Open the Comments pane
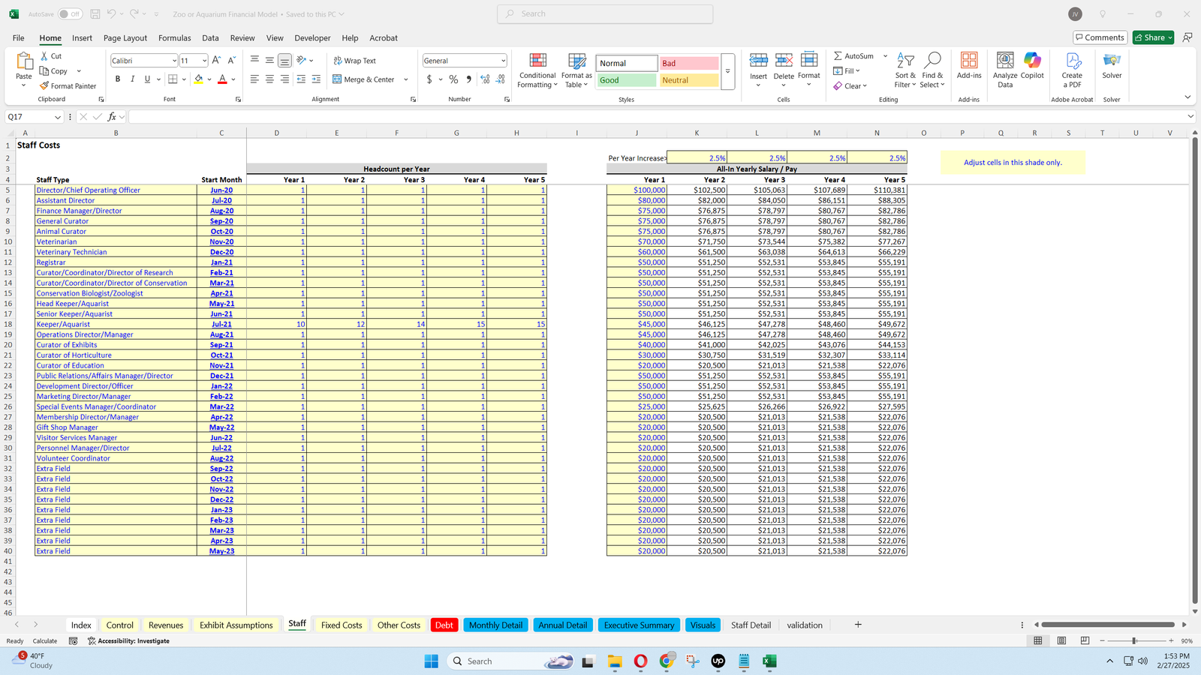The image size is (1201, 675). click(x=1100, y=37)
